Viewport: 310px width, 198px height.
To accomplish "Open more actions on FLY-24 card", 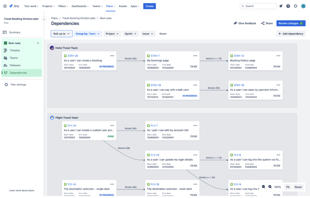I will 112,126.
